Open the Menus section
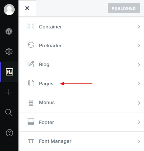The image size is (144, 151). tap(81, 103)
